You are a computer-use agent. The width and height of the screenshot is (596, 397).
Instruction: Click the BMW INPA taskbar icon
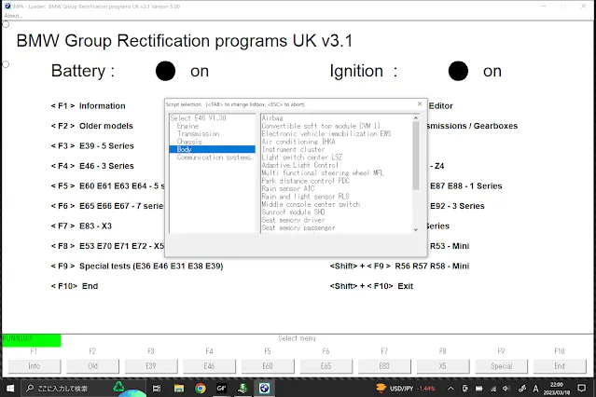pyautogui.click(x=265, y=389)
